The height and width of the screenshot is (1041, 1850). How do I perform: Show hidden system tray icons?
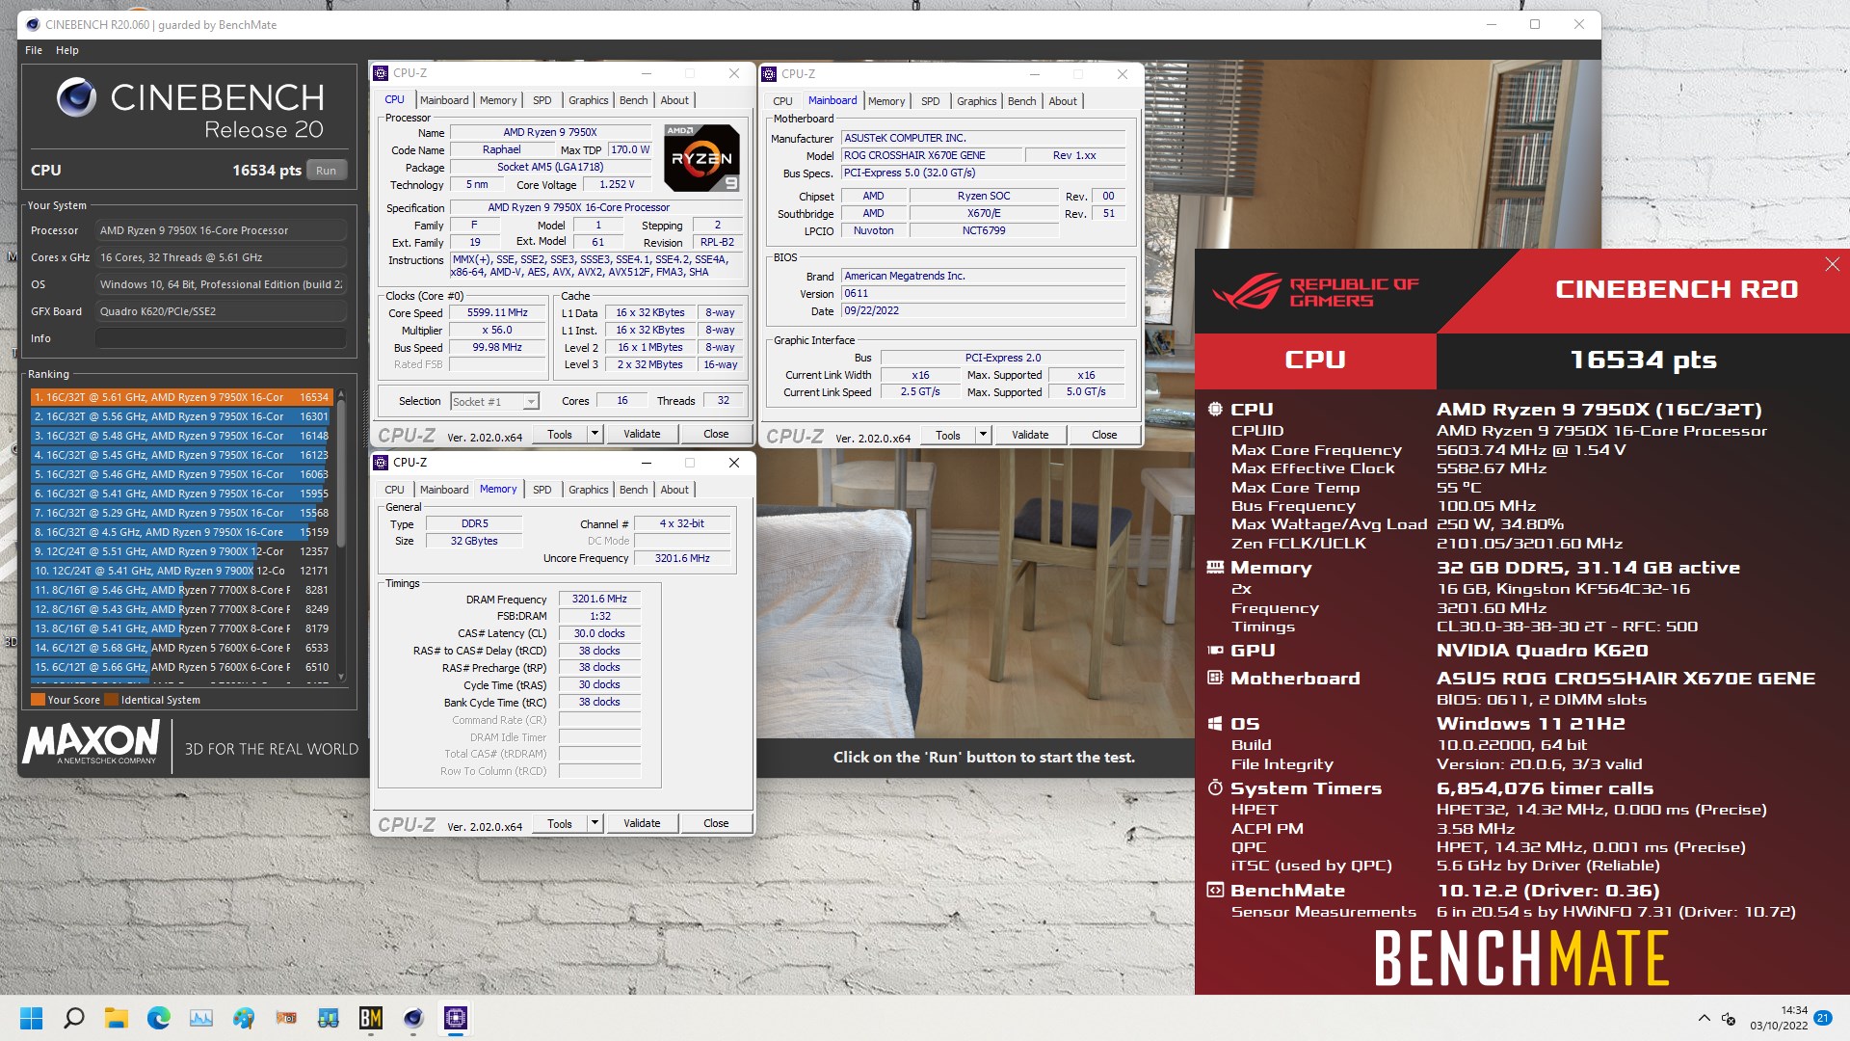point(1704,1019)
